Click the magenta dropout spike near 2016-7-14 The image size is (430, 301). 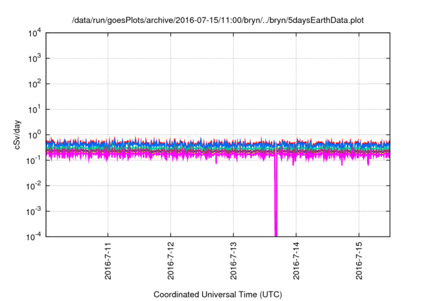click(276, 196)
